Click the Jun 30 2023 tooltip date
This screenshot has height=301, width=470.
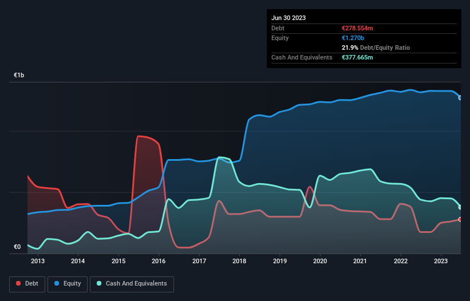click(289, 18)
